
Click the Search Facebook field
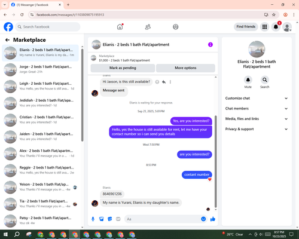[x=48, y=27]
